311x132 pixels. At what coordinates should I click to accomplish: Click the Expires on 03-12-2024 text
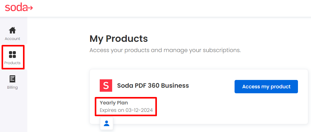[126, 110]
